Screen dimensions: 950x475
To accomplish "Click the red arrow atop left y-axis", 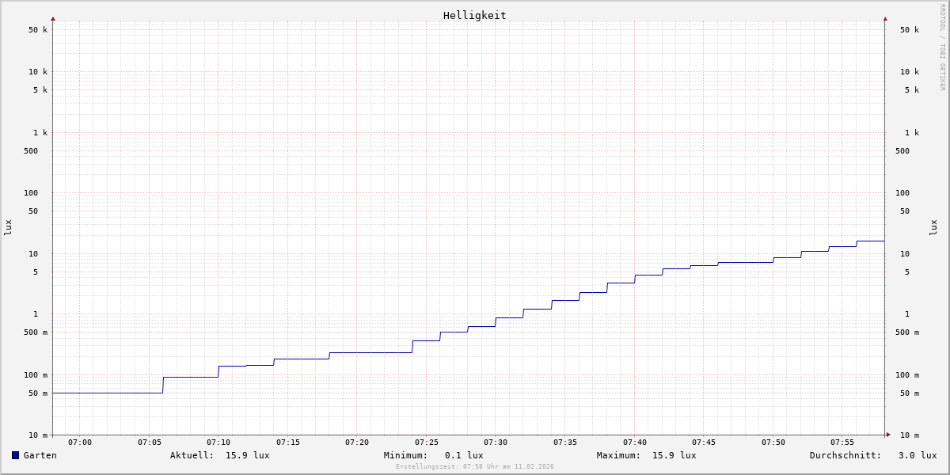I will tap(53, 18).
